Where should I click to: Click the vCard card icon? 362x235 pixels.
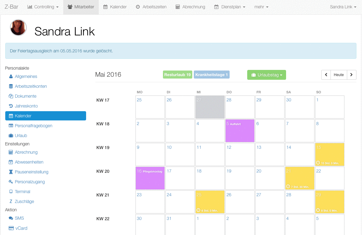pos(11,228)
